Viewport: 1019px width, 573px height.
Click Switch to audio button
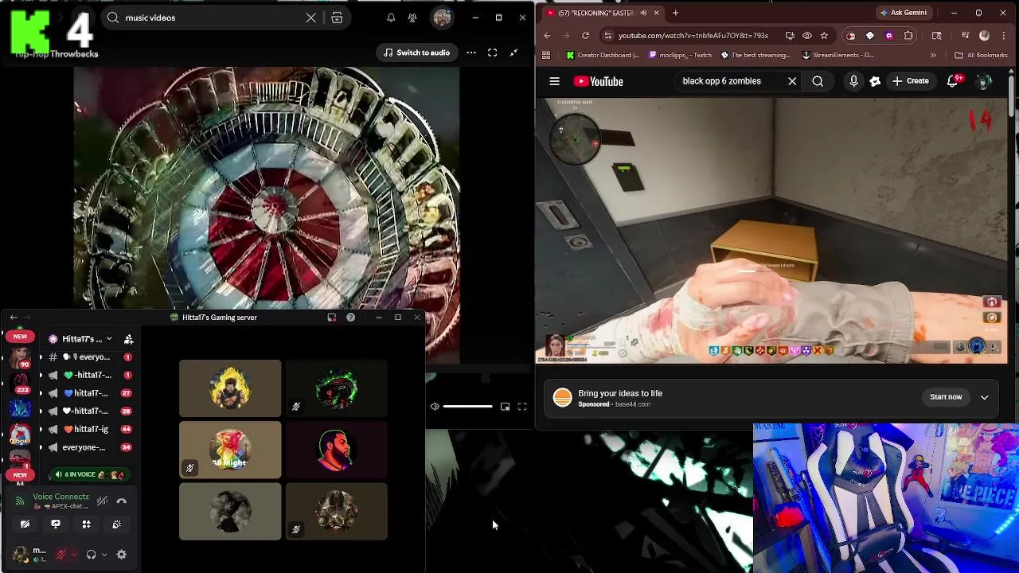click(x=416, y=53)
